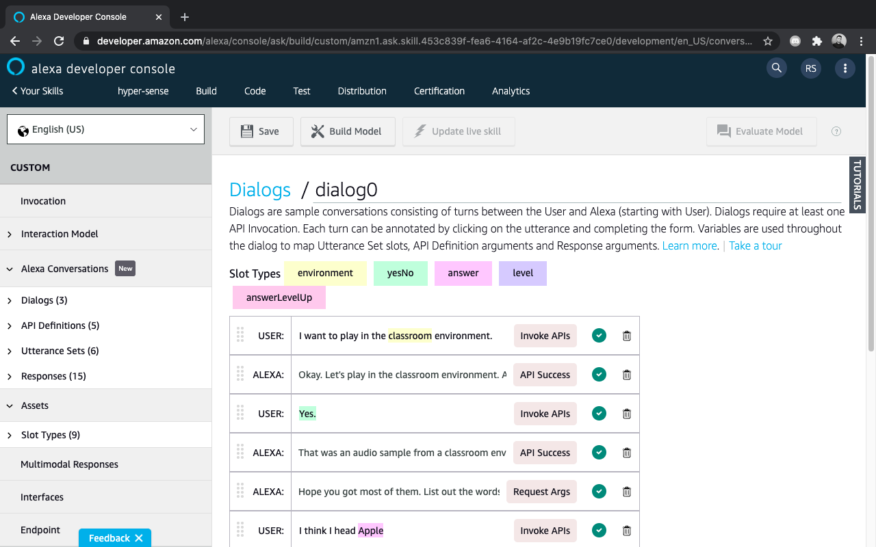Collapse the Assets section

(10, 405)
